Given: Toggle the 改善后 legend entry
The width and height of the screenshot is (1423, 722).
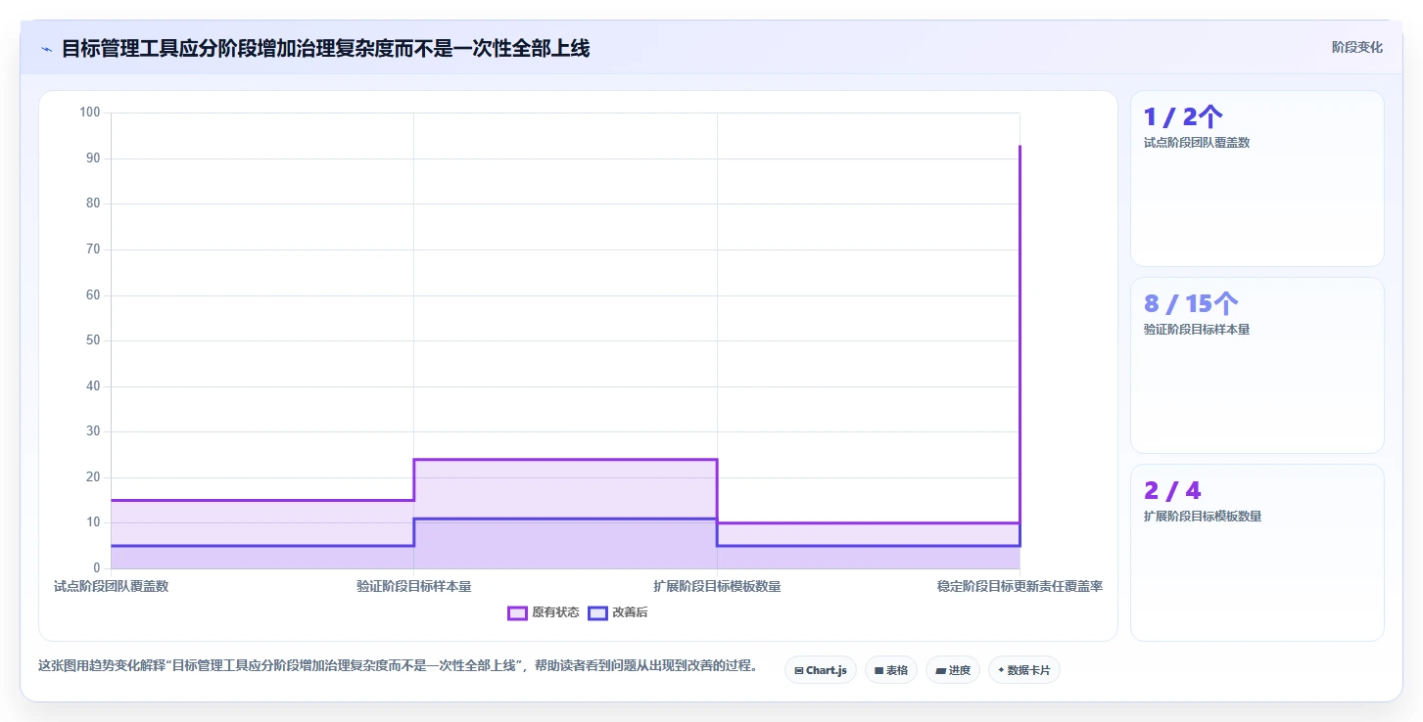Looking at the screenshot, I should 618,612.
